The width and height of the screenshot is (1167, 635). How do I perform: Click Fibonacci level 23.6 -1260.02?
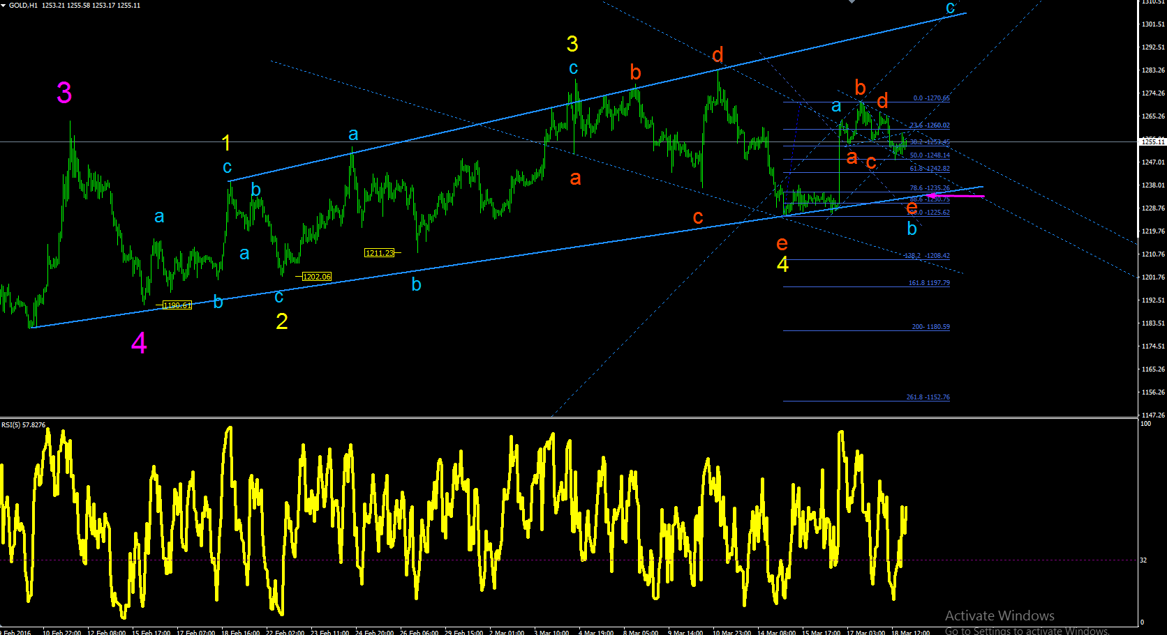[x=929, y=125]
